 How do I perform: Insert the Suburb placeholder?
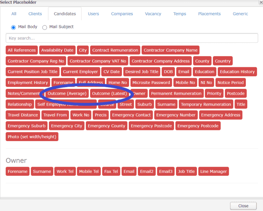click(145, 104)
